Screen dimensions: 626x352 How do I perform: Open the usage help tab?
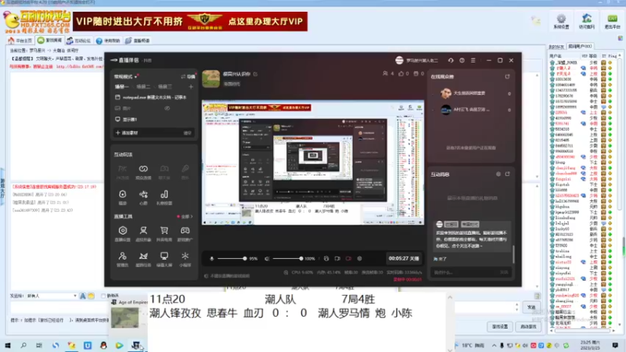108,41
